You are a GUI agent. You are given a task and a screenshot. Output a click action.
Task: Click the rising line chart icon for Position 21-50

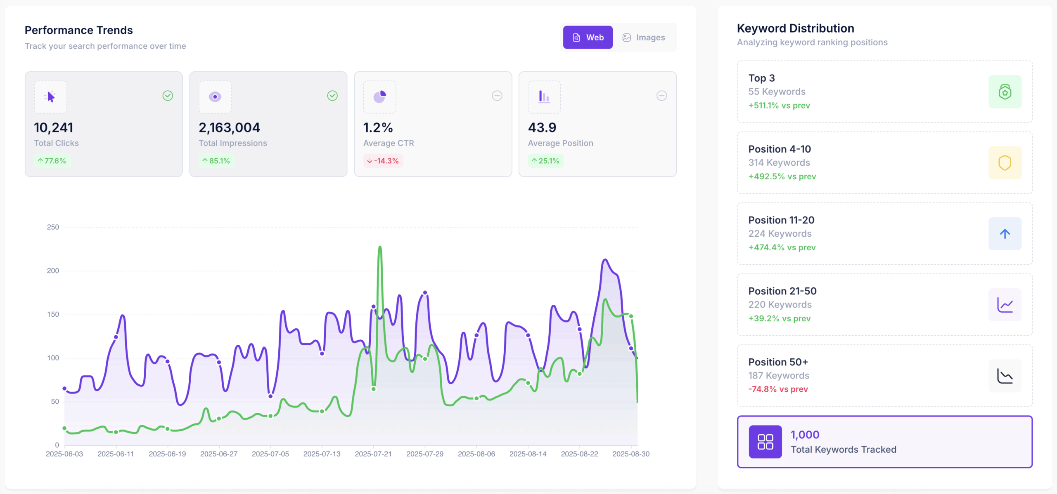pyautogui.click(x=1005, y=305)
